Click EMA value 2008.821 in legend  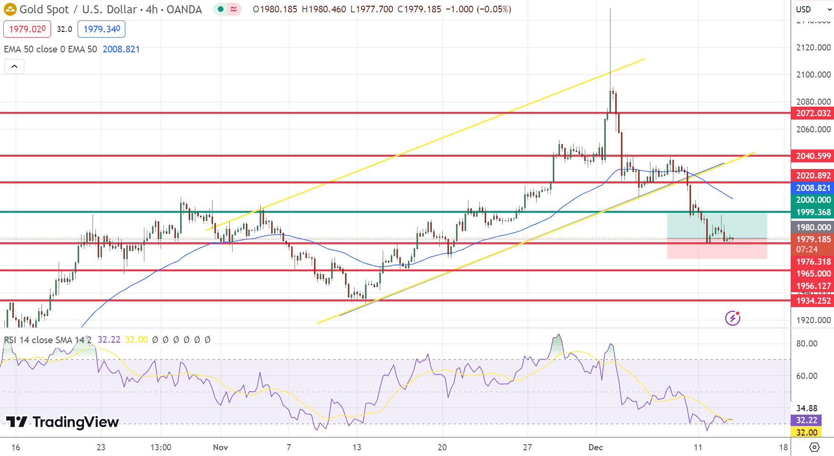coord(121,49)
